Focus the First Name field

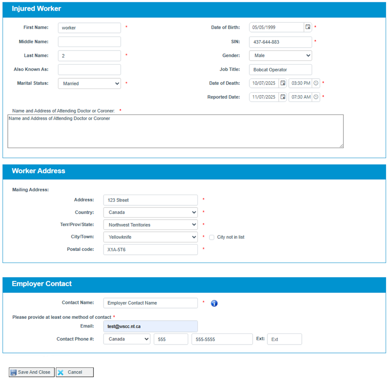click(89, 28)
